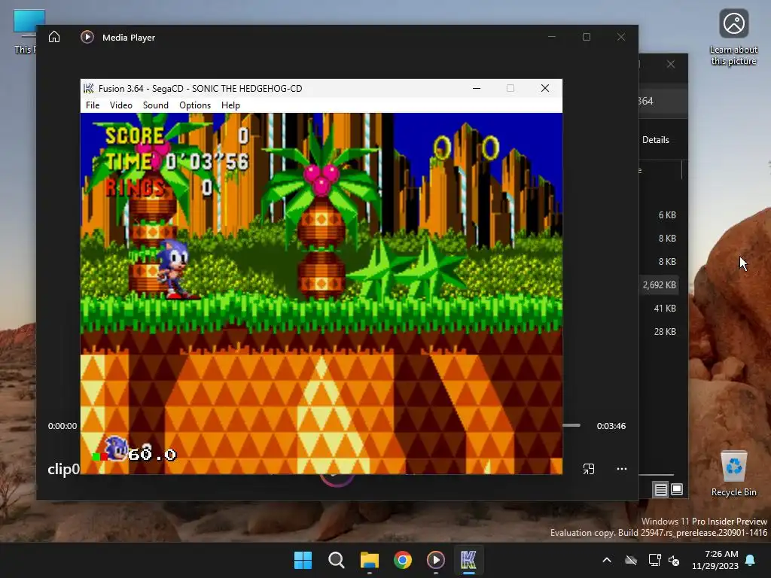This screenshot has width=771, height=578.
Task: Open File Explorer from the taskbar
Action: coord(369,560)
